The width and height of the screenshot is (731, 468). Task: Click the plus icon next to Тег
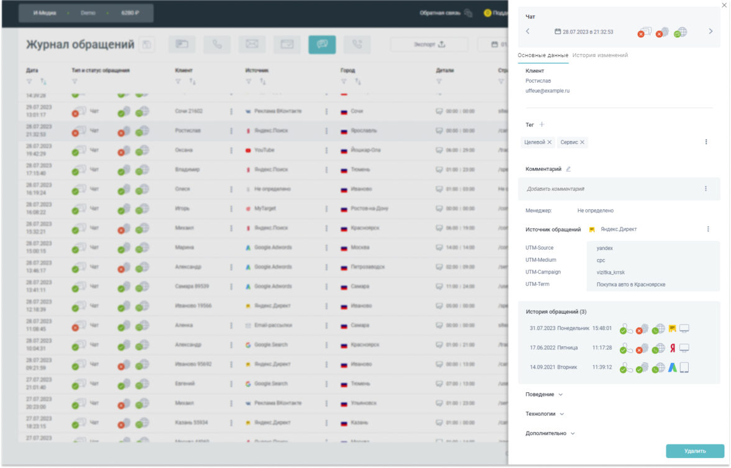542,125
